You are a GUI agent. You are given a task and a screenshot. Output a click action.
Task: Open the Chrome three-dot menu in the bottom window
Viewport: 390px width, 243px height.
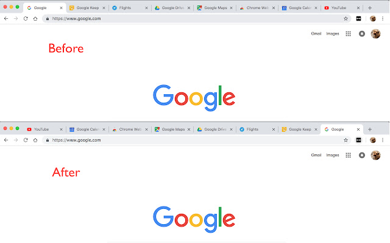click(x=383, y=140)
